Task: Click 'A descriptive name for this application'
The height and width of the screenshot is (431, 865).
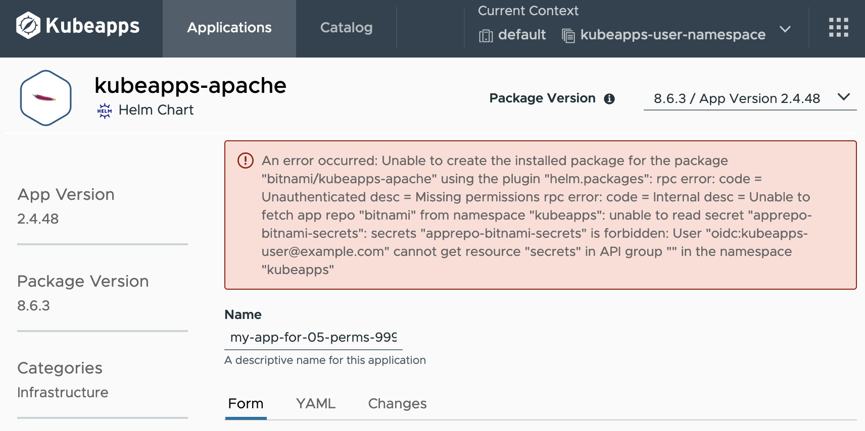Action: tap(325, 360)
